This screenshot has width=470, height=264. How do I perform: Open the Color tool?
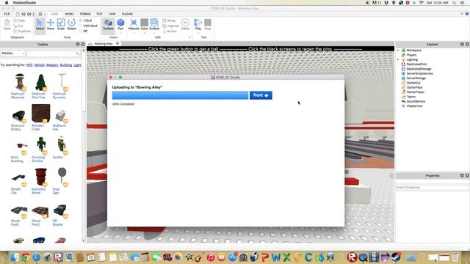click(x=144, y=24)
